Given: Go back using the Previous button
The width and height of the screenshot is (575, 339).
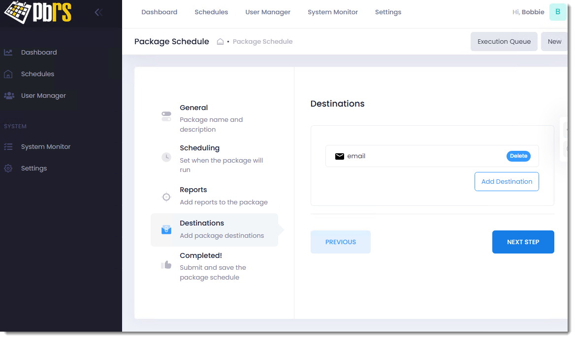Looking at the screenshot, I should click(340, 242).
